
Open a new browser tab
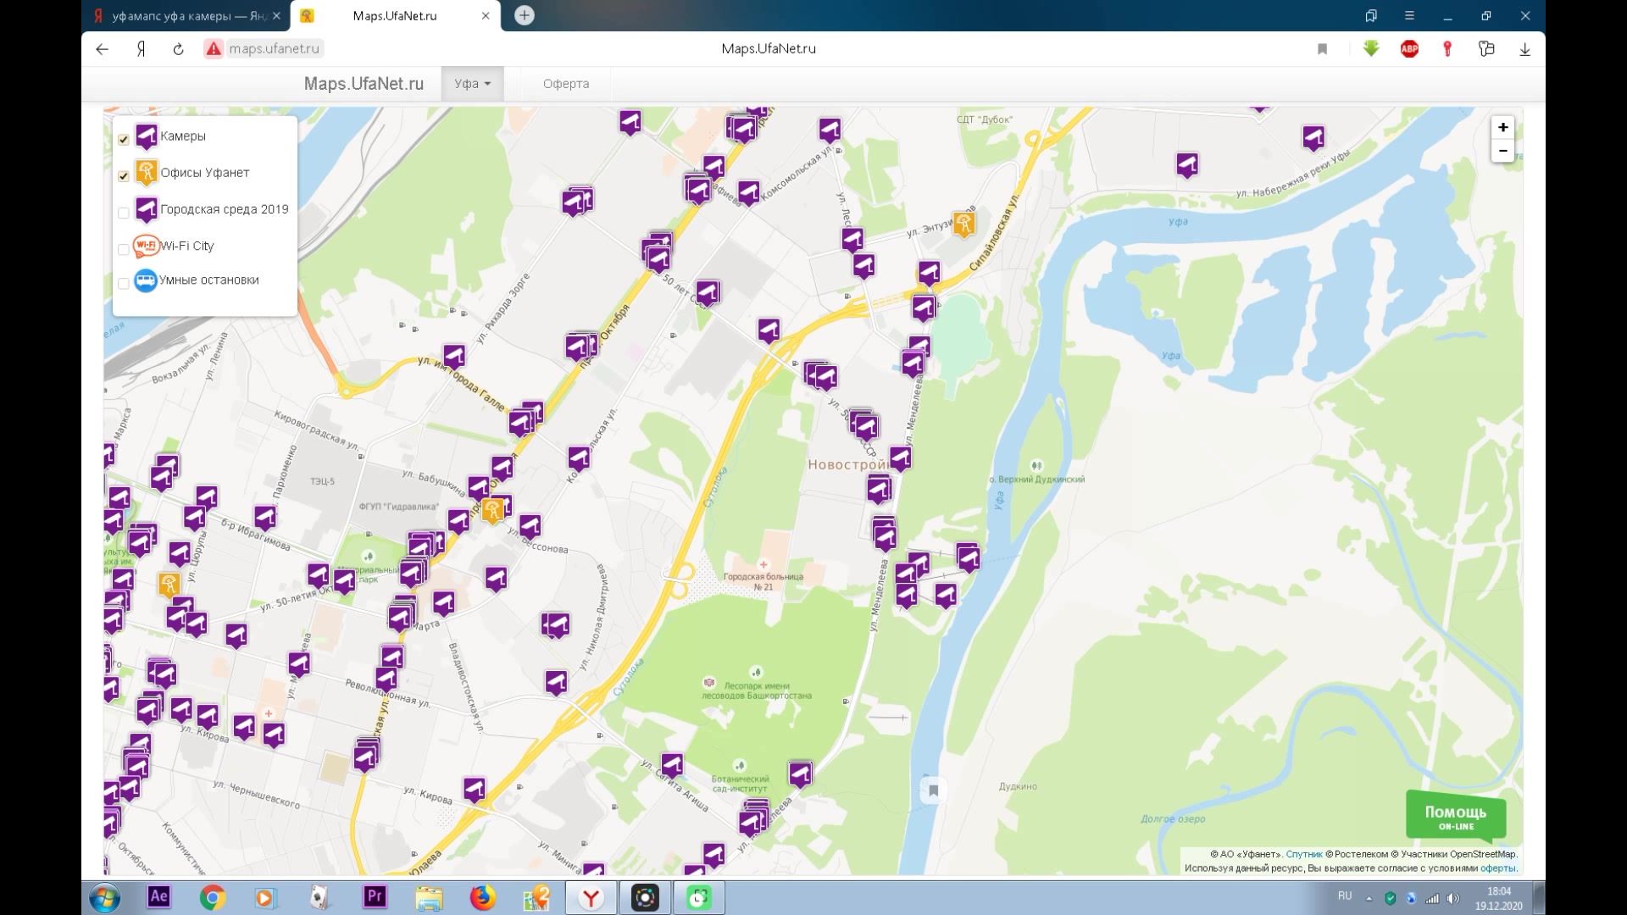click(x=525, y=15)
